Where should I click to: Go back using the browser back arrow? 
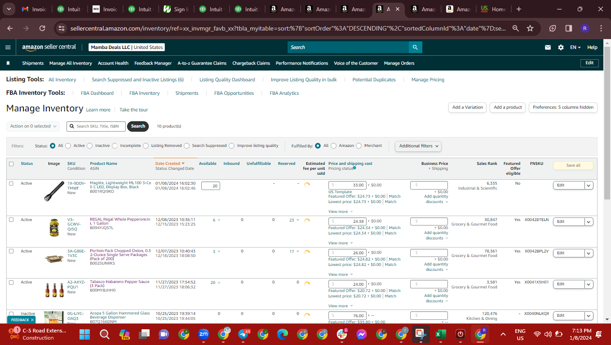pos(10,28)
